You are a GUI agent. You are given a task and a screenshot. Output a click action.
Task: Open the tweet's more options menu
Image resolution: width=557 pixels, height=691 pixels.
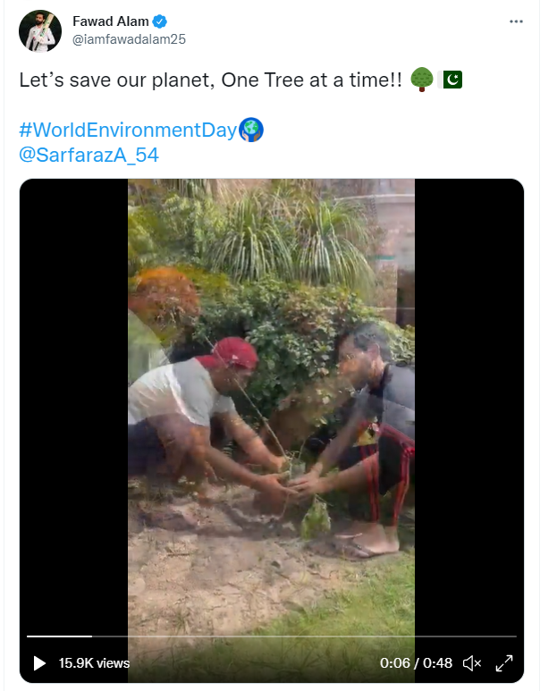pyautogui.click(x=516, y=21)
